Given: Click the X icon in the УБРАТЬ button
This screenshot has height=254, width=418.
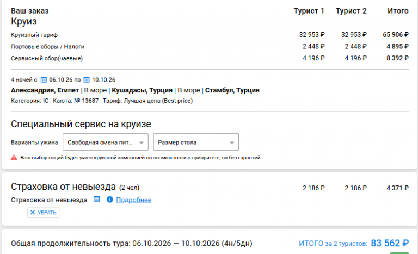Looking at the screenshot, I should pos(33,213).
